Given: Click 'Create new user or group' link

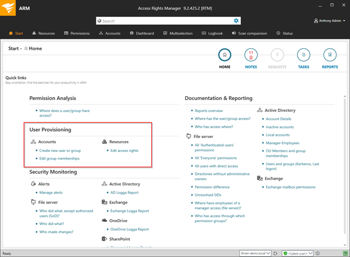Looking at the screenshot, I should click(x=60, y=151).
